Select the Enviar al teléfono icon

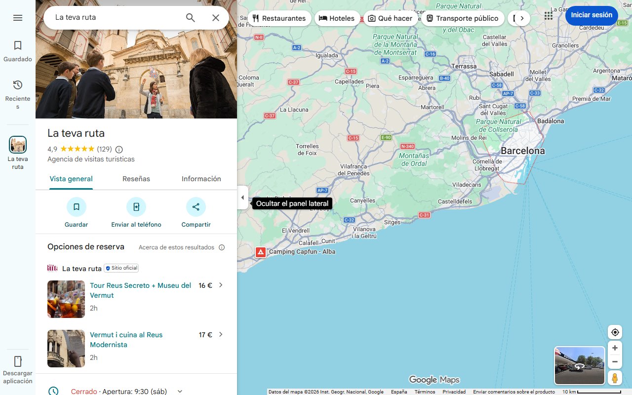point(136,207)
